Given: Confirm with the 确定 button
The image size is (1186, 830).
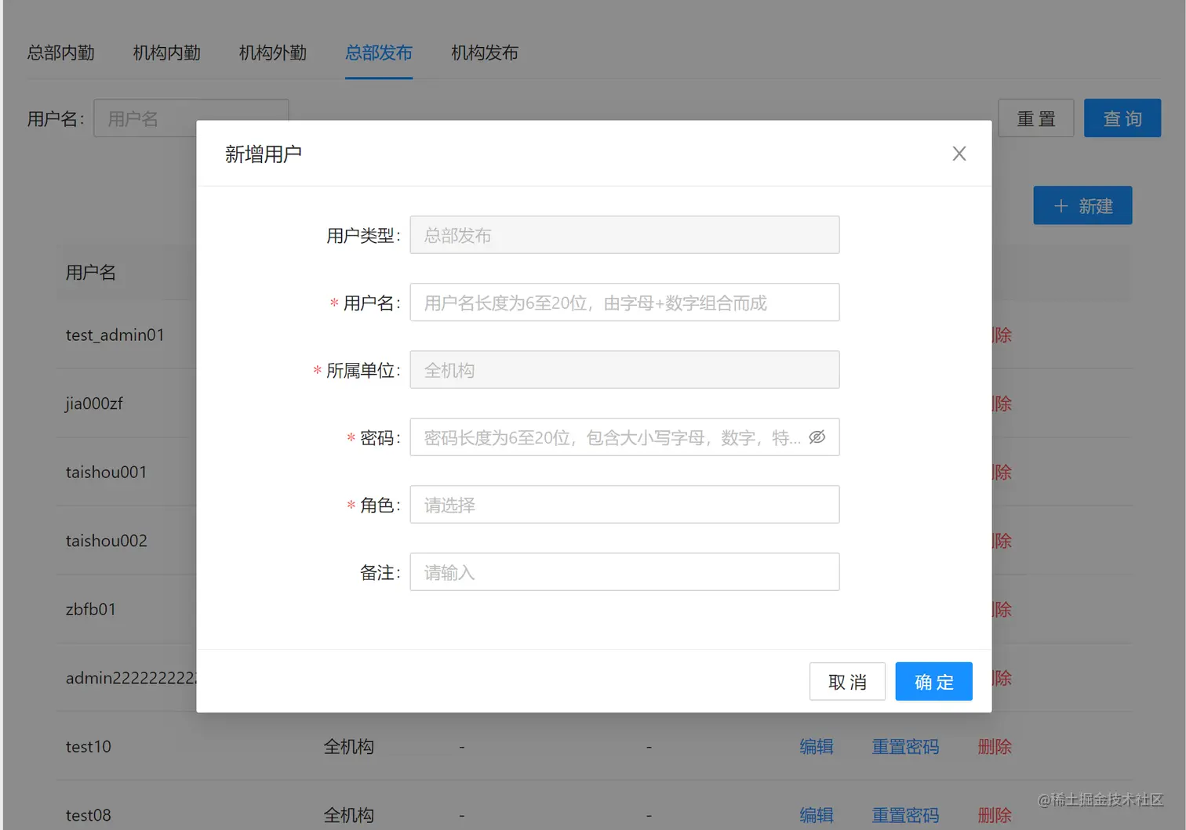Looking at the screenshot, I should pyautogui.click(x=933, y=682).
